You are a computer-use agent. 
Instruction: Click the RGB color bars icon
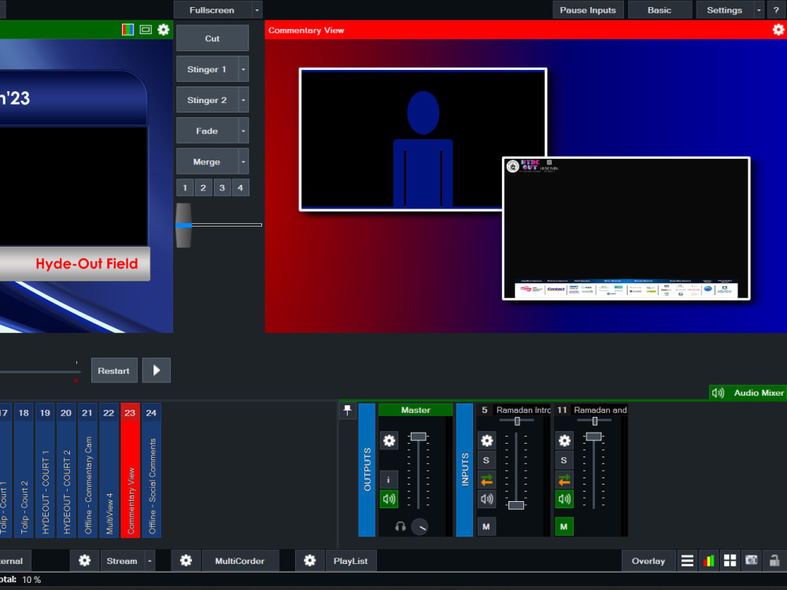coord(128,30)
